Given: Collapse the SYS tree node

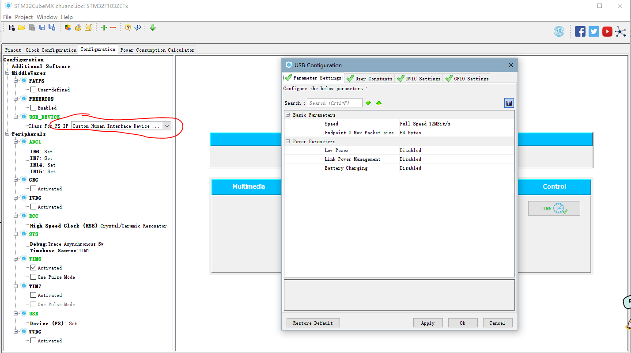Looking at the screenshot, I should tap(16, 234).
